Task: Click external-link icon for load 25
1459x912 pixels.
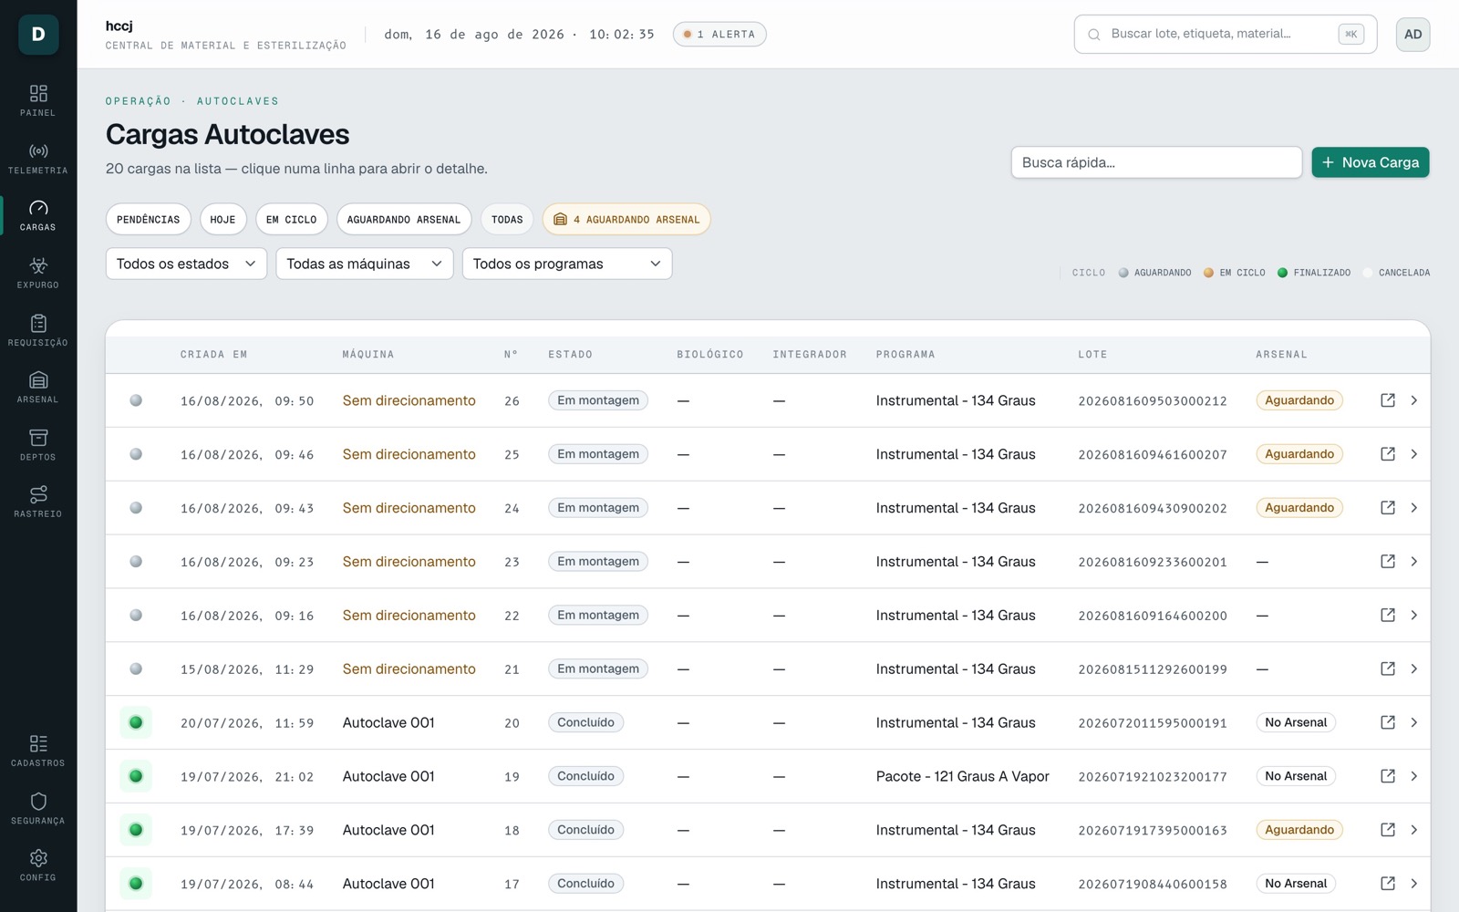Action: tap(1388, 454)
